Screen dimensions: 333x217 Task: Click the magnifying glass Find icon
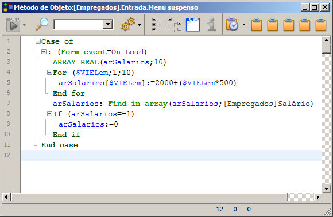[x=42, y=24]
